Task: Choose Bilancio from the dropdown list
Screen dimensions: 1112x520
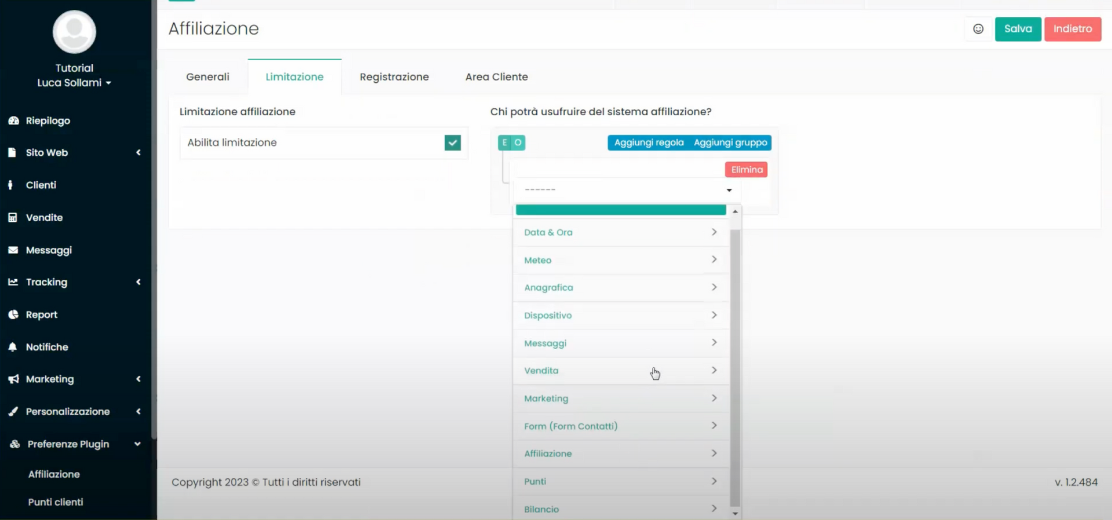Action: [x=621, y=508]
